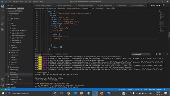The width and height of the screenshot is (170, 96).
Task: Open File Explorer from taskbar
Action: coord(82,93)
